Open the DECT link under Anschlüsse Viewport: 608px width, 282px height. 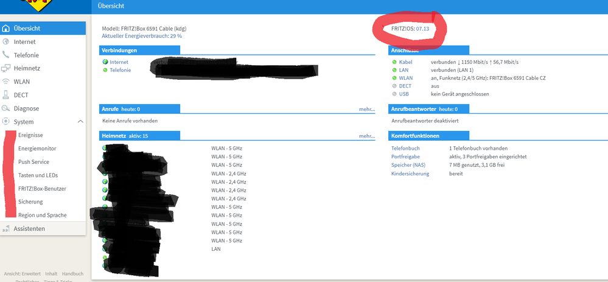point(405,86)
